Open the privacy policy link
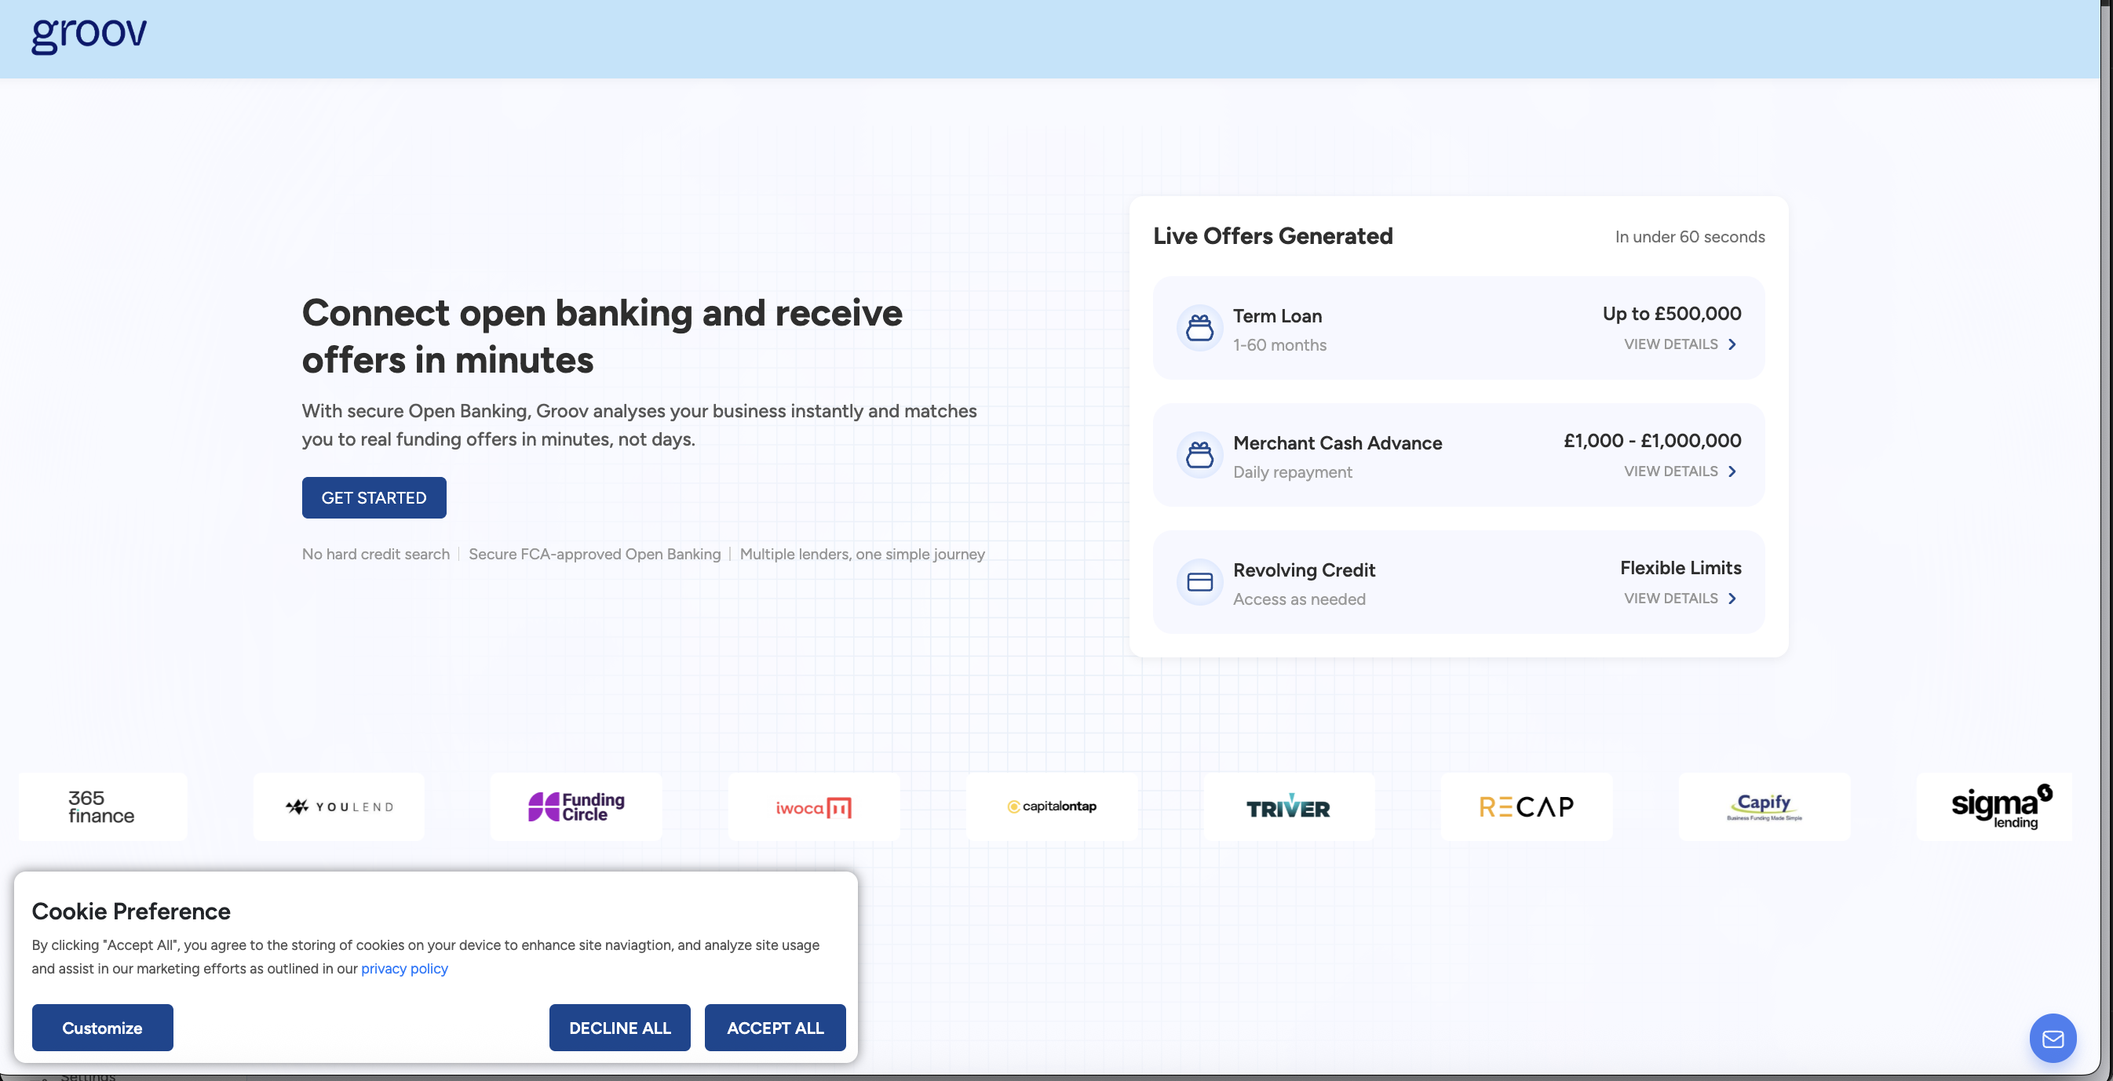2113x1081 pixels. [404, 969]
